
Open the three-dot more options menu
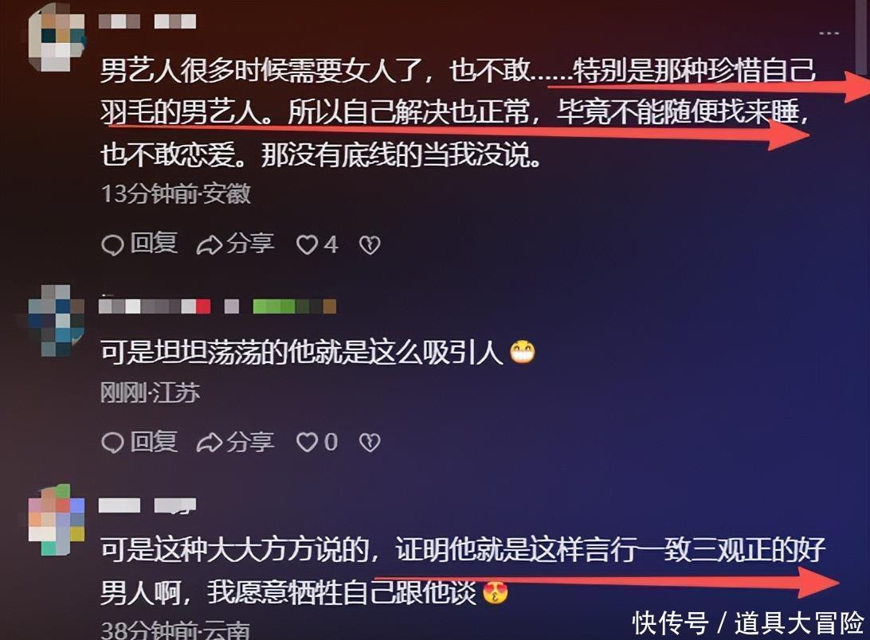pos(829,33)
